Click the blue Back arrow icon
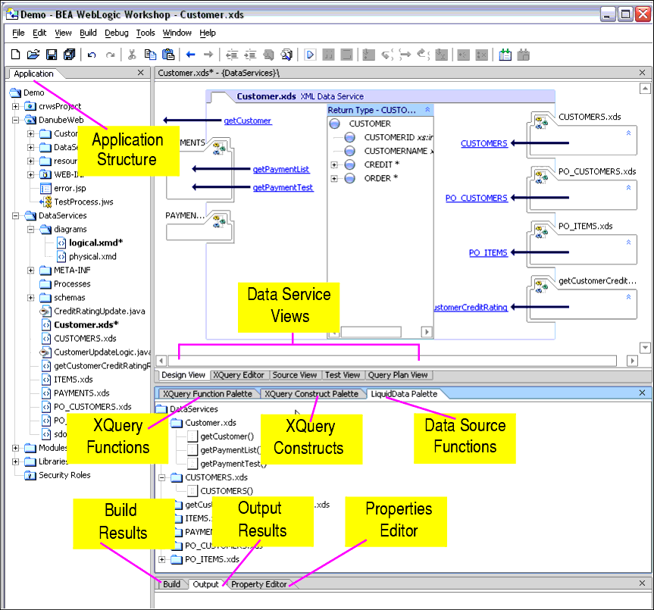Screen dimensions: 654x610 coord(191,55)
